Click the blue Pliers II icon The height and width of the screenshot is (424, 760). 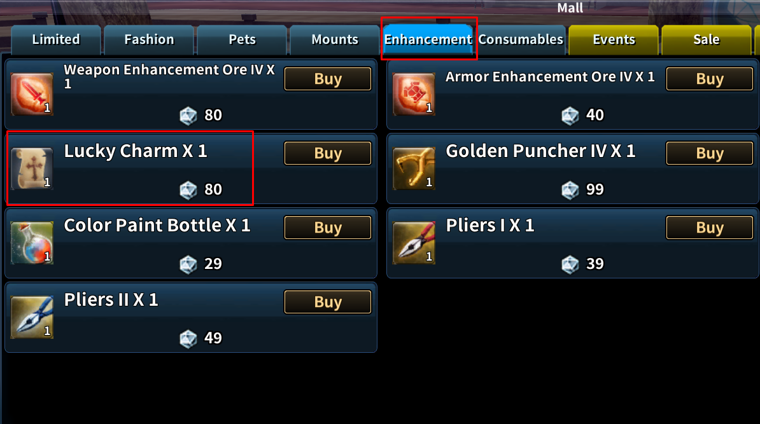[32, 317]
